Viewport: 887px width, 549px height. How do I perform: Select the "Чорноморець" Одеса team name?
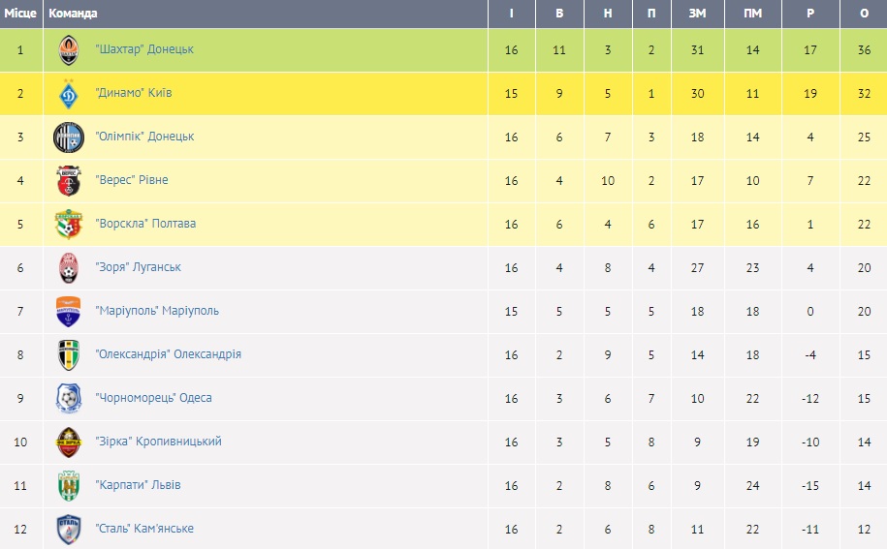pos(153,398)
